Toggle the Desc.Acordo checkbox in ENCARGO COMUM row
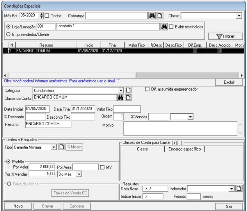Viewport: 247px width, 211px height. 219,51
